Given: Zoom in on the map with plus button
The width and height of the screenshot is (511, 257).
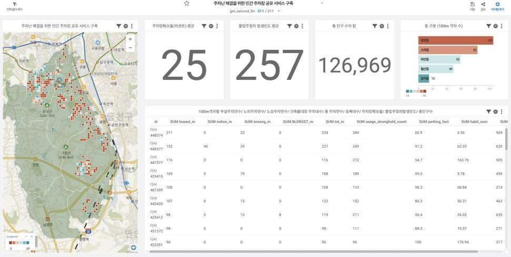Looking at the screenshot, I should (130, 39).
